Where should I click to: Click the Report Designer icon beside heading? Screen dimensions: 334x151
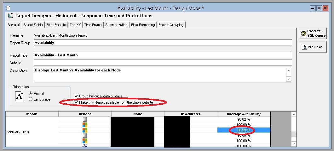pos(10,16)
